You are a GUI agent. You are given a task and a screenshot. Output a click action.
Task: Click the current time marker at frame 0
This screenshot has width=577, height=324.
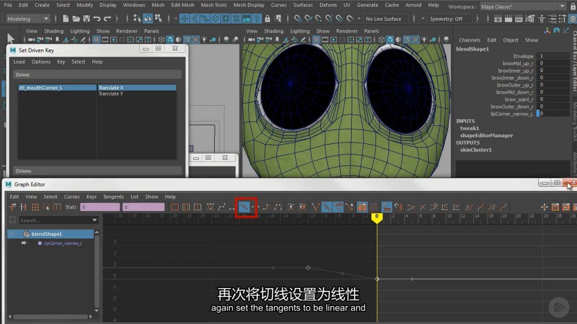pyautogui.click(x=377, y=218)
